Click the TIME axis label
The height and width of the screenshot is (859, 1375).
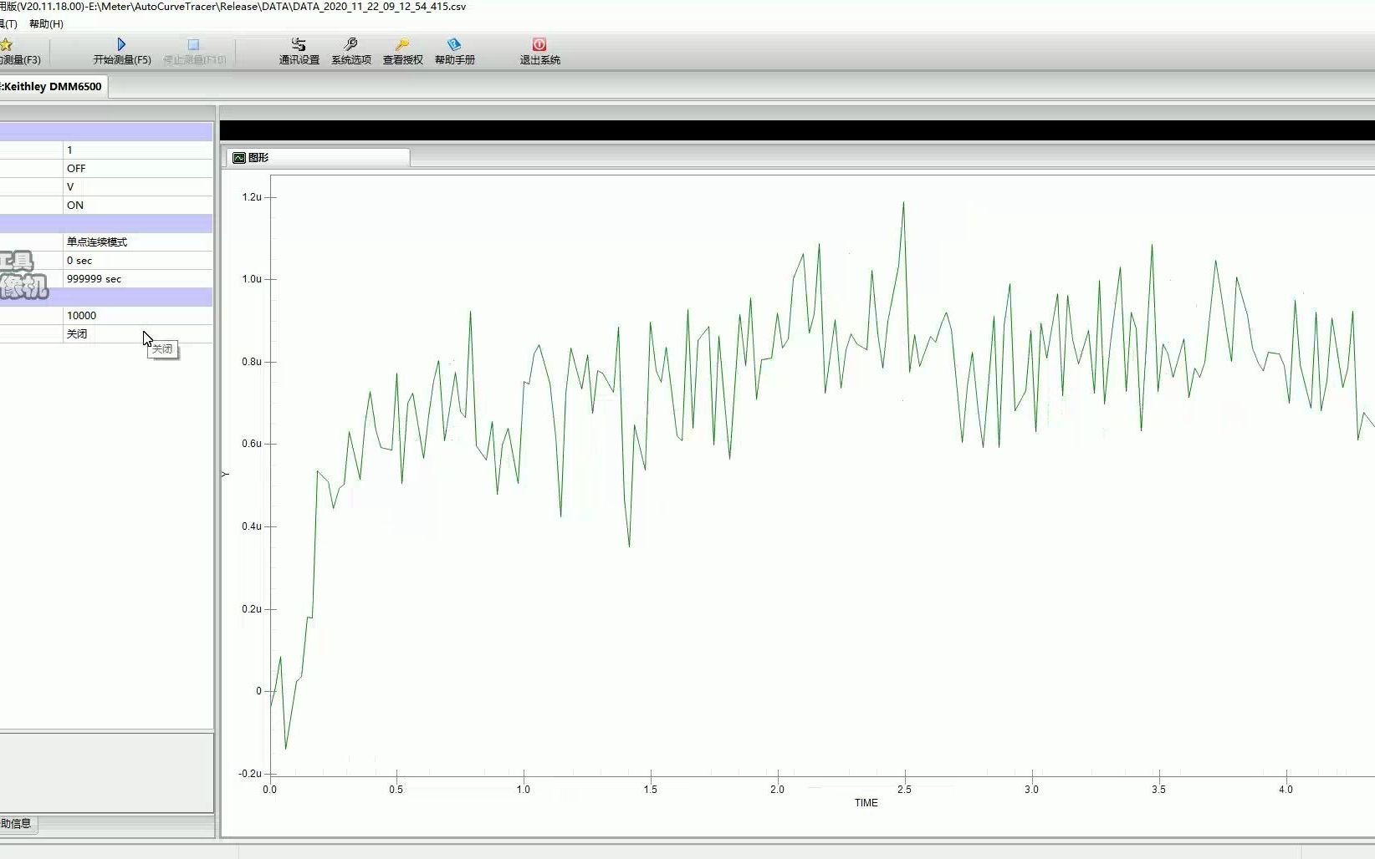[866, 803]
